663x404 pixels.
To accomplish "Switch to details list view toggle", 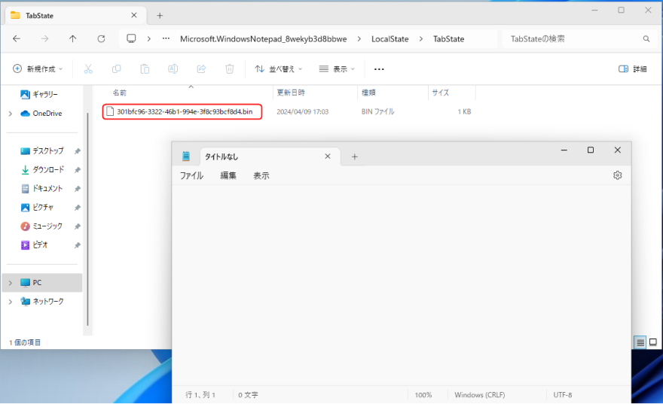I will coord(640,342).
